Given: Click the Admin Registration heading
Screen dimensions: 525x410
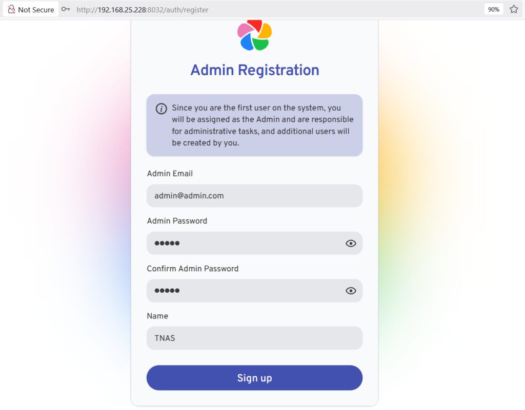Looking at the screenshot, I should pos(254,70).
